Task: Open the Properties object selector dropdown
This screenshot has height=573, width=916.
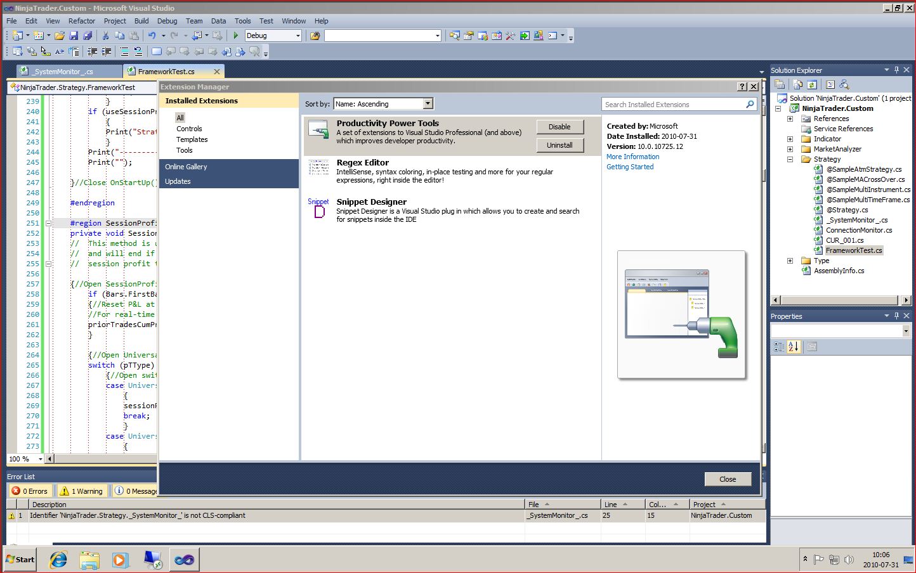Action: [x=906, y=331]
